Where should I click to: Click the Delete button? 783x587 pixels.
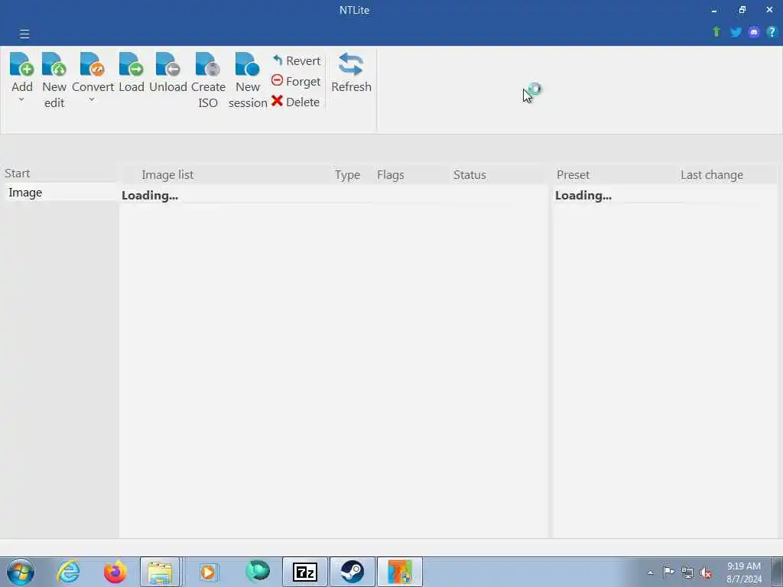coord(296,102)
